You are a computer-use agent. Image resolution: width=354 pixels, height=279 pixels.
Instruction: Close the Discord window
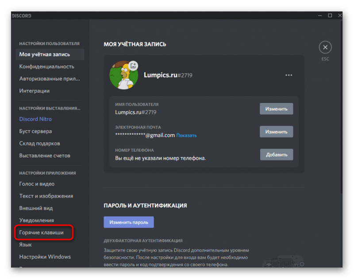point(339,15)
